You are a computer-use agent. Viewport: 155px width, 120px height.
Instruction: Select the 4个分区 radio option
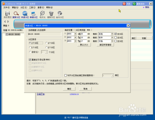pyautogui.click(x=46, y=43)
